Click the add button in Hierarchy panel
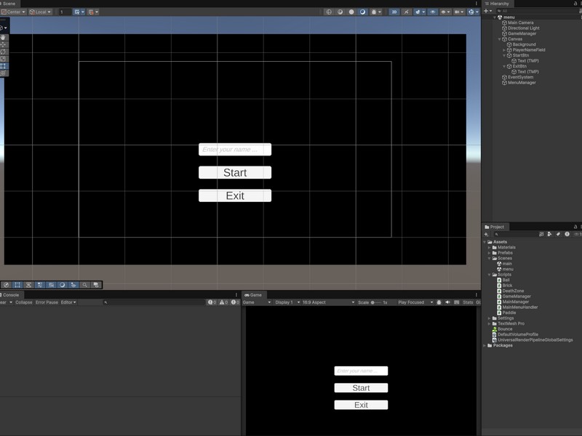This screenshot has height=436, width=582. (x=487, y=11)
